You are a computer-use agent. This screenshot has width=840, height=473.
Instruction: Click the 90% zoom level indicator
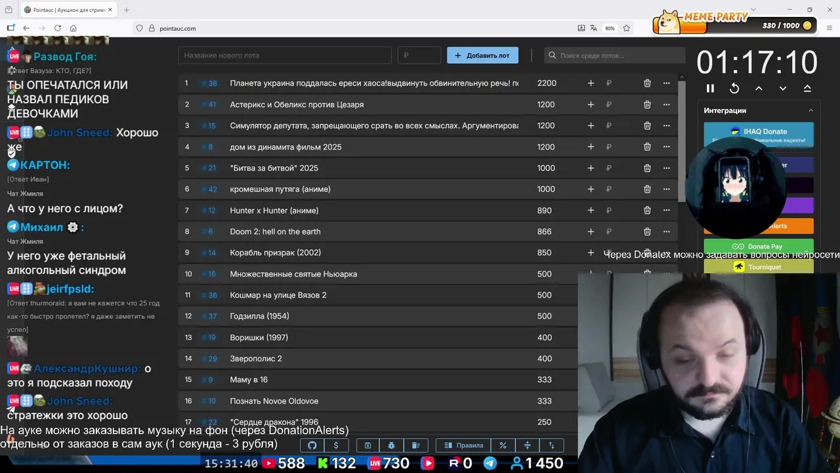click(x=610, y=28)
